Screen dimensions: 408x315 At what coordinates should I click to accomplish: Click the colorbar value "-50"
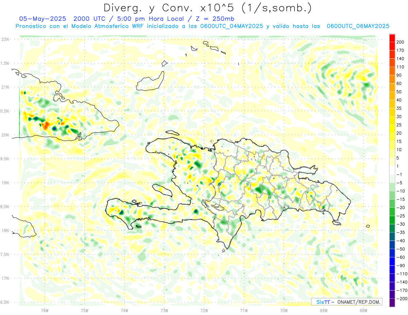click(x=401, y=249)
